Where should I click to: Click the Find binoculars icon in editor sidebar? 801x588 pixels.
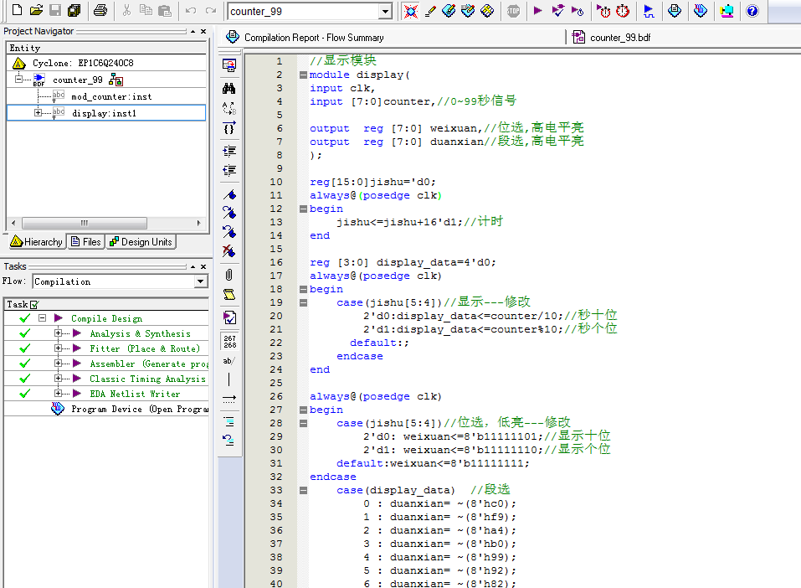[229, 88]
